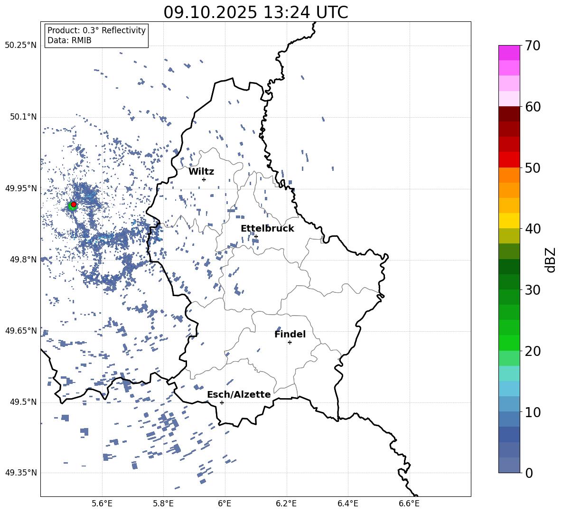Click the magenta 70 dBZ colorbar segment
This screenshot has width=562, height=513.
[509, 53]
